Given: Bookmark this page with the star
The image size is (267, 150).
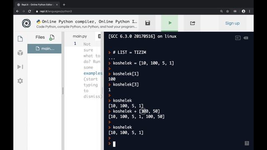Looking at the screenshot, I should click(227, 11).
